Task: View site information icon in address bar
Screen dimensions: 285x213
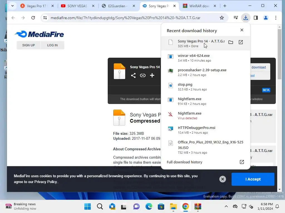Action: (45, 18)
